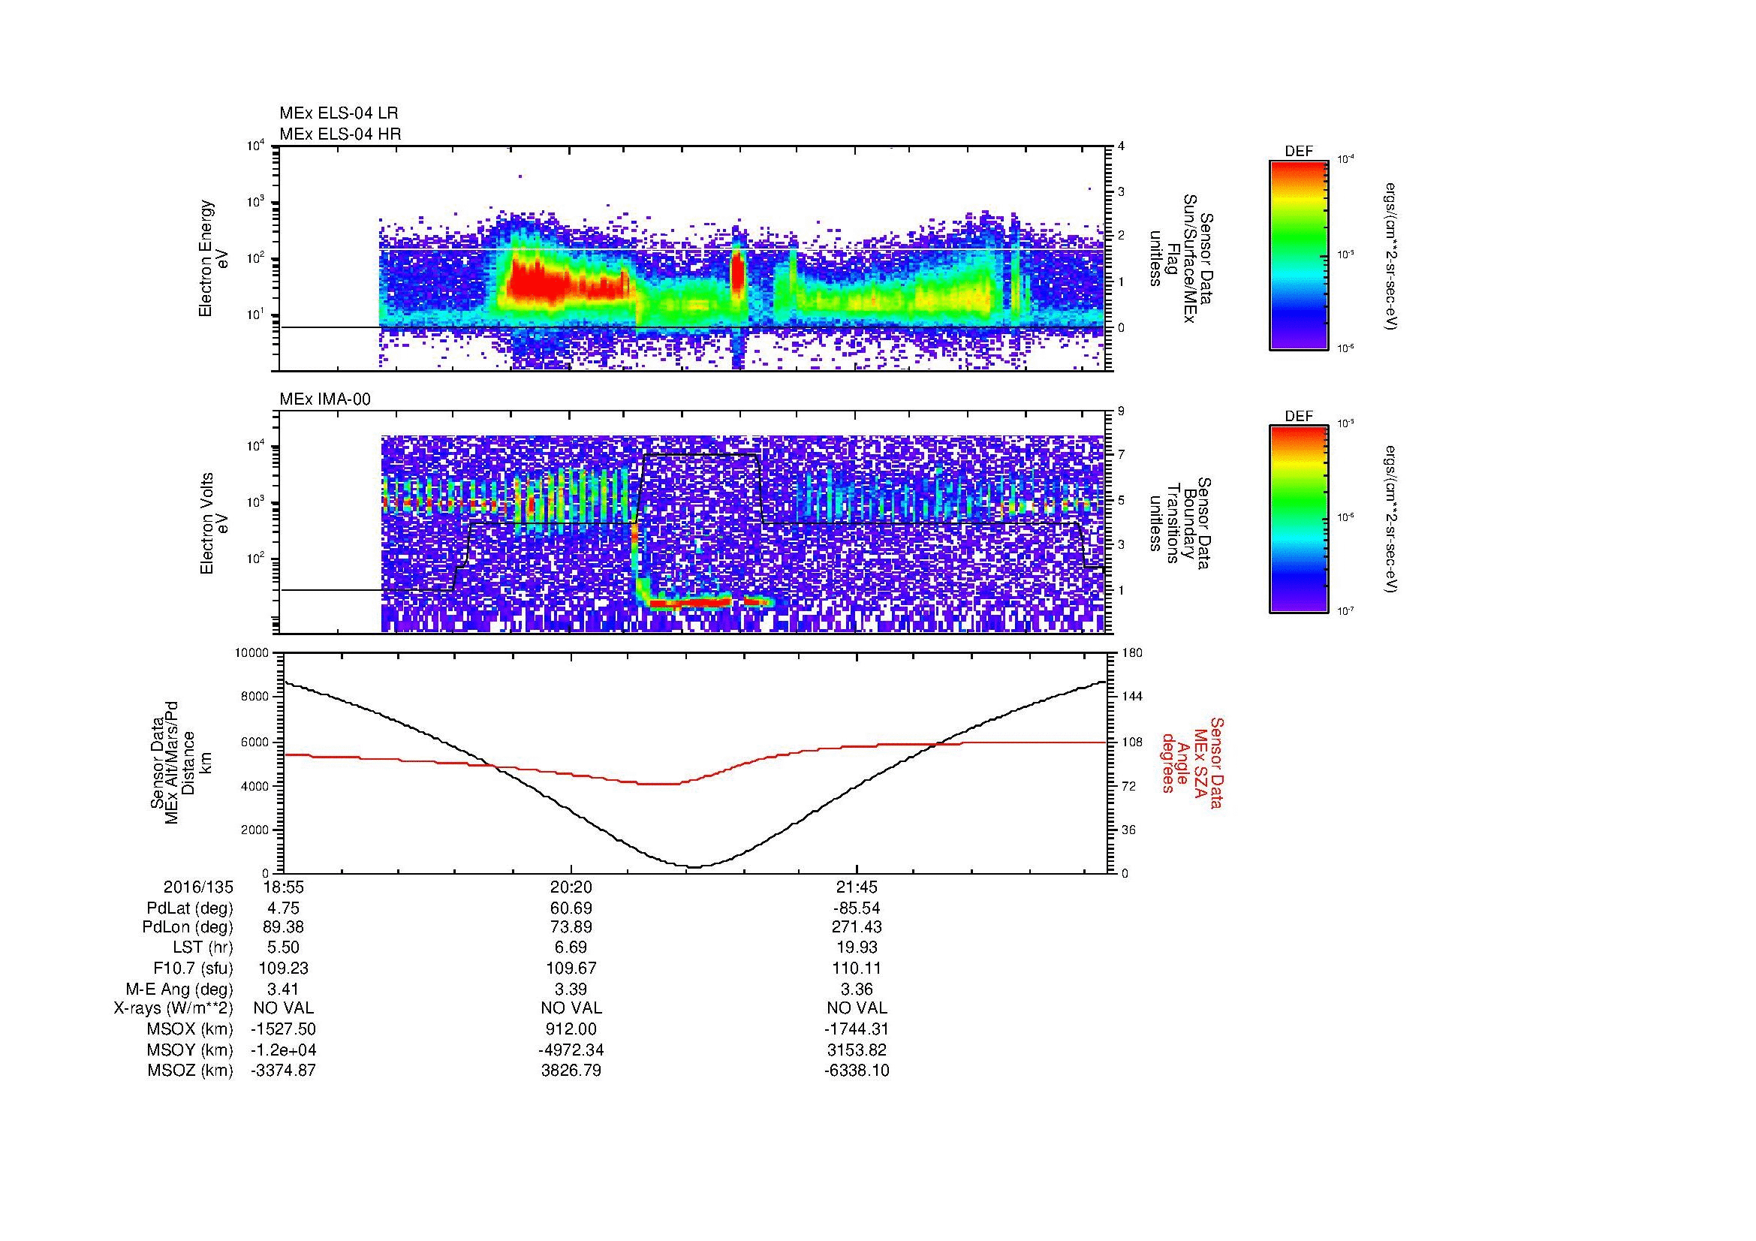Click the 10000 tick on altitude axis
This screenshot has height=1241, width=1756.
[252, 652]
